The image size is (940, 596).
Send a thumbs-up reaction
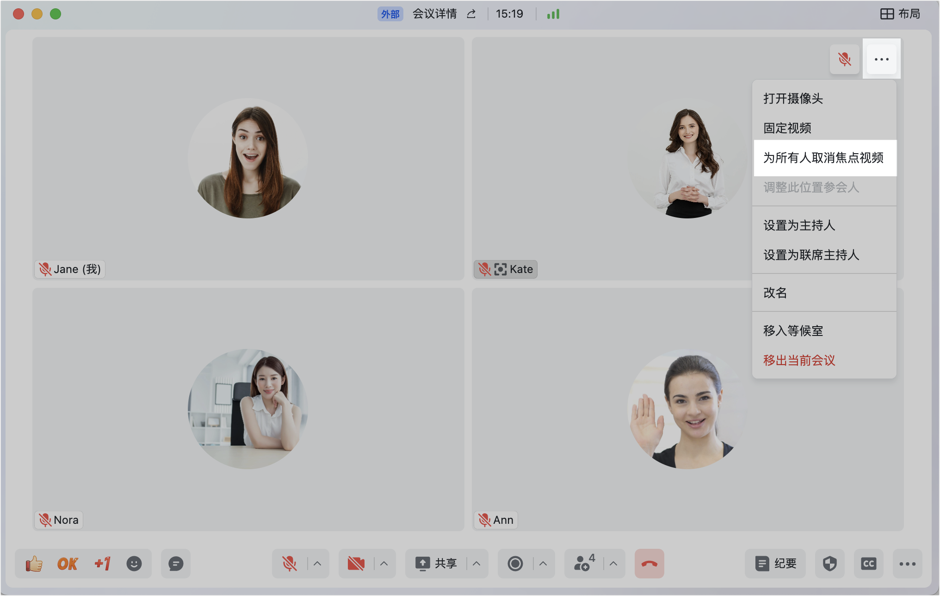(x=34, y=564)
